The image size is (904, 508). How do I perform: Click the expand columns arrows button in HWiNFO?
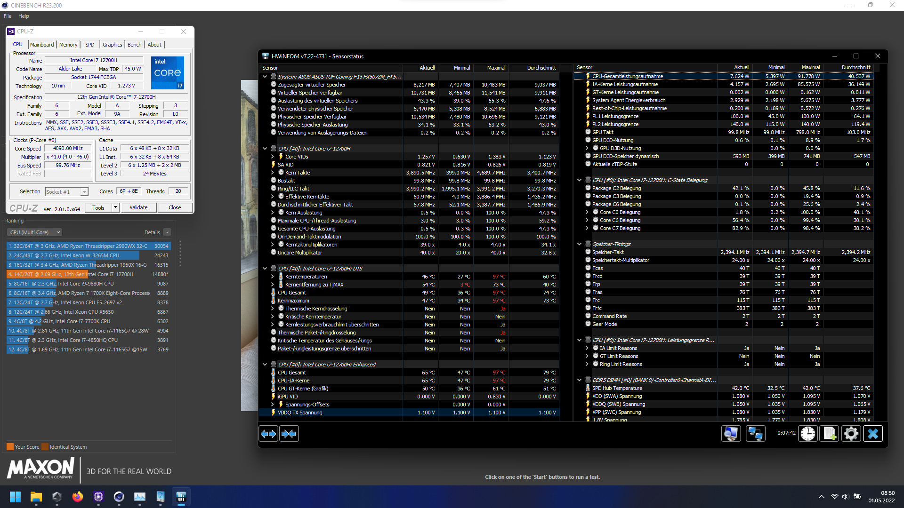(268, 434)
